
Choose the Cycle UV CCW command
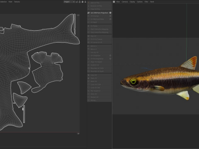pos(99,84)
